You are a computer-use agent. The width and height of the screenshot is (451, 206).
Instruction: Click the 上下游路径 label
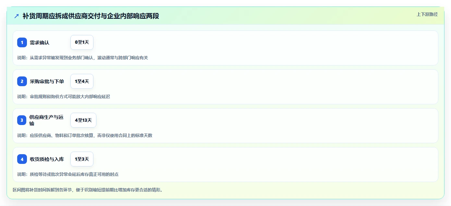(x=427, y=14)
